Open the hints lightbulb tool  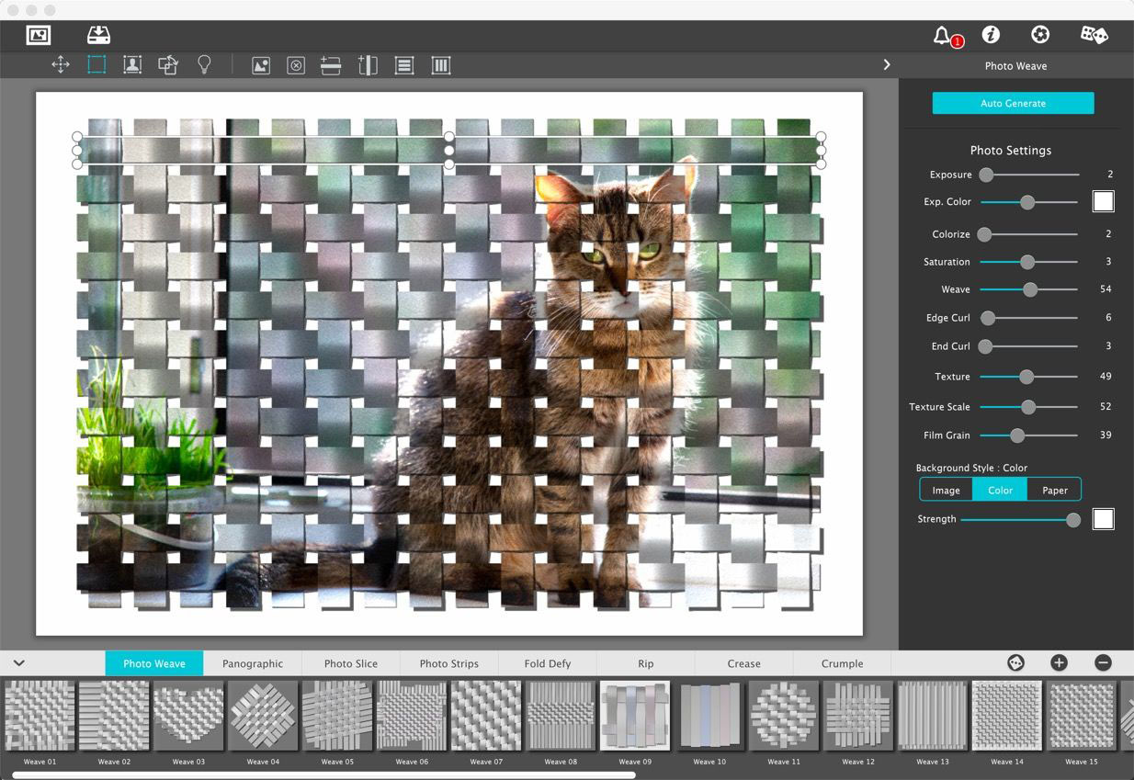(204, 64)
